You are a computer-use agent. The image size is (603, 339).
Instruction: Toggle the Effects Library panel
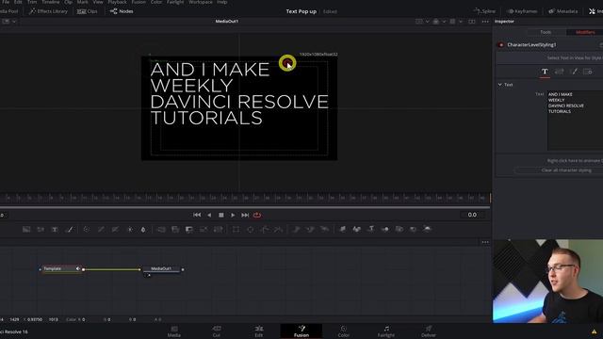(x=48, y=11)
